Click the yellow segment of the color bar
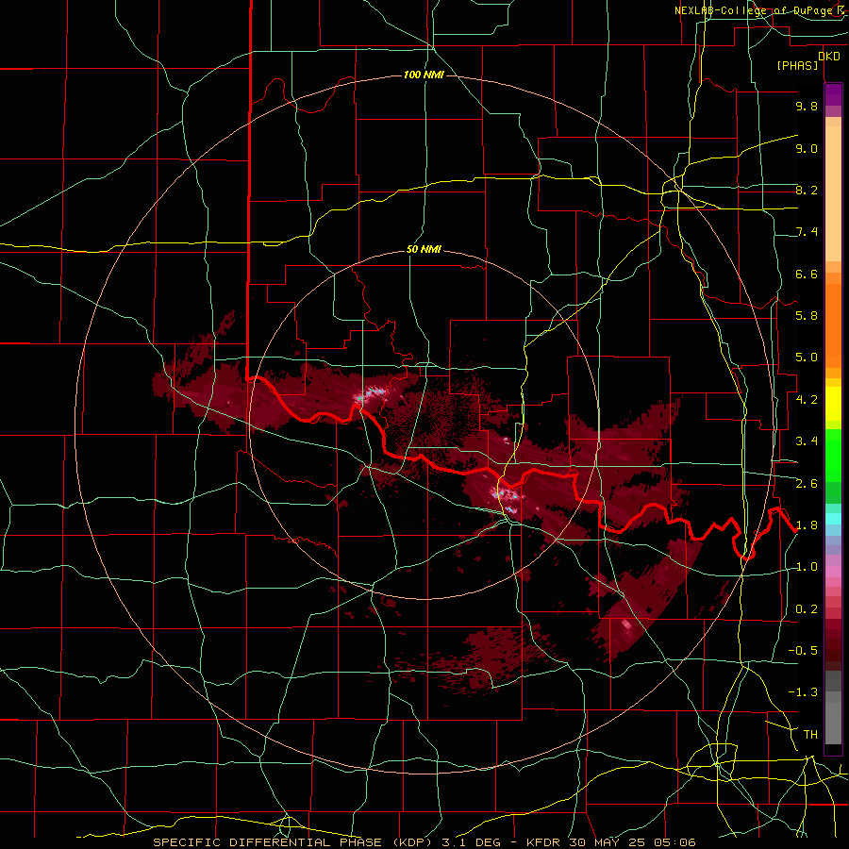The height and width of the screenshot is (849, 849). [833, 404]
